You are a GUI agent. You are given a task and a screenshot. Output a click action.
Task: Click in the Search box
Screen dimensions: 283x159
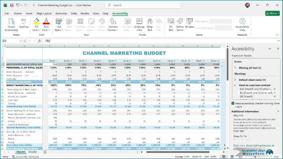coord(143,5)
